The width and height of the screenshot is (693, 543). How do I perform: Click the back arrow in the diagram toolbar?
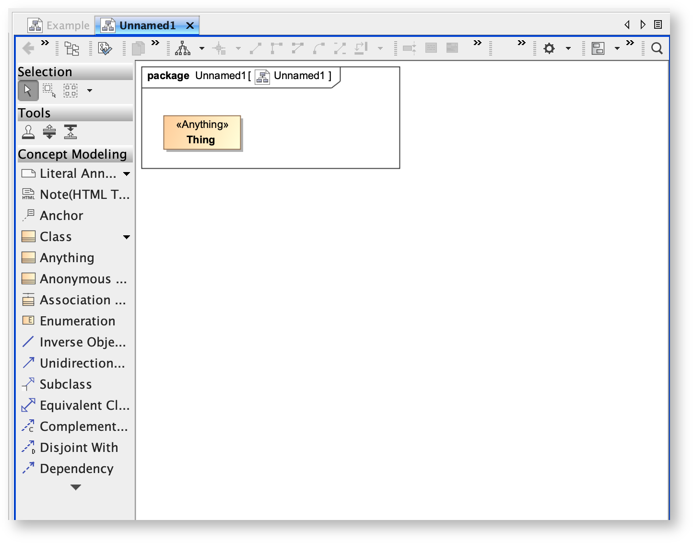coord(28,48)
